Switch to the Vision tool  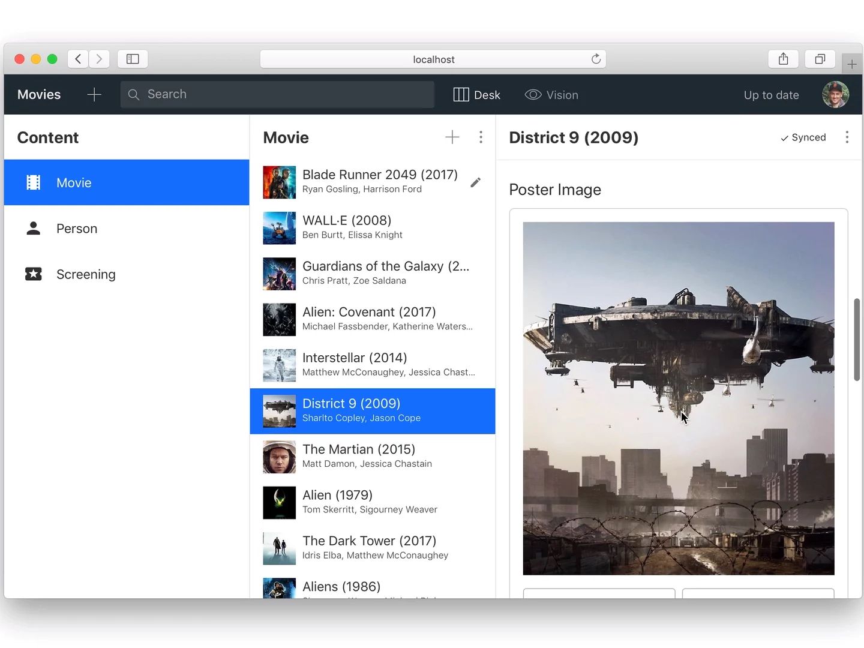point(551,95)
